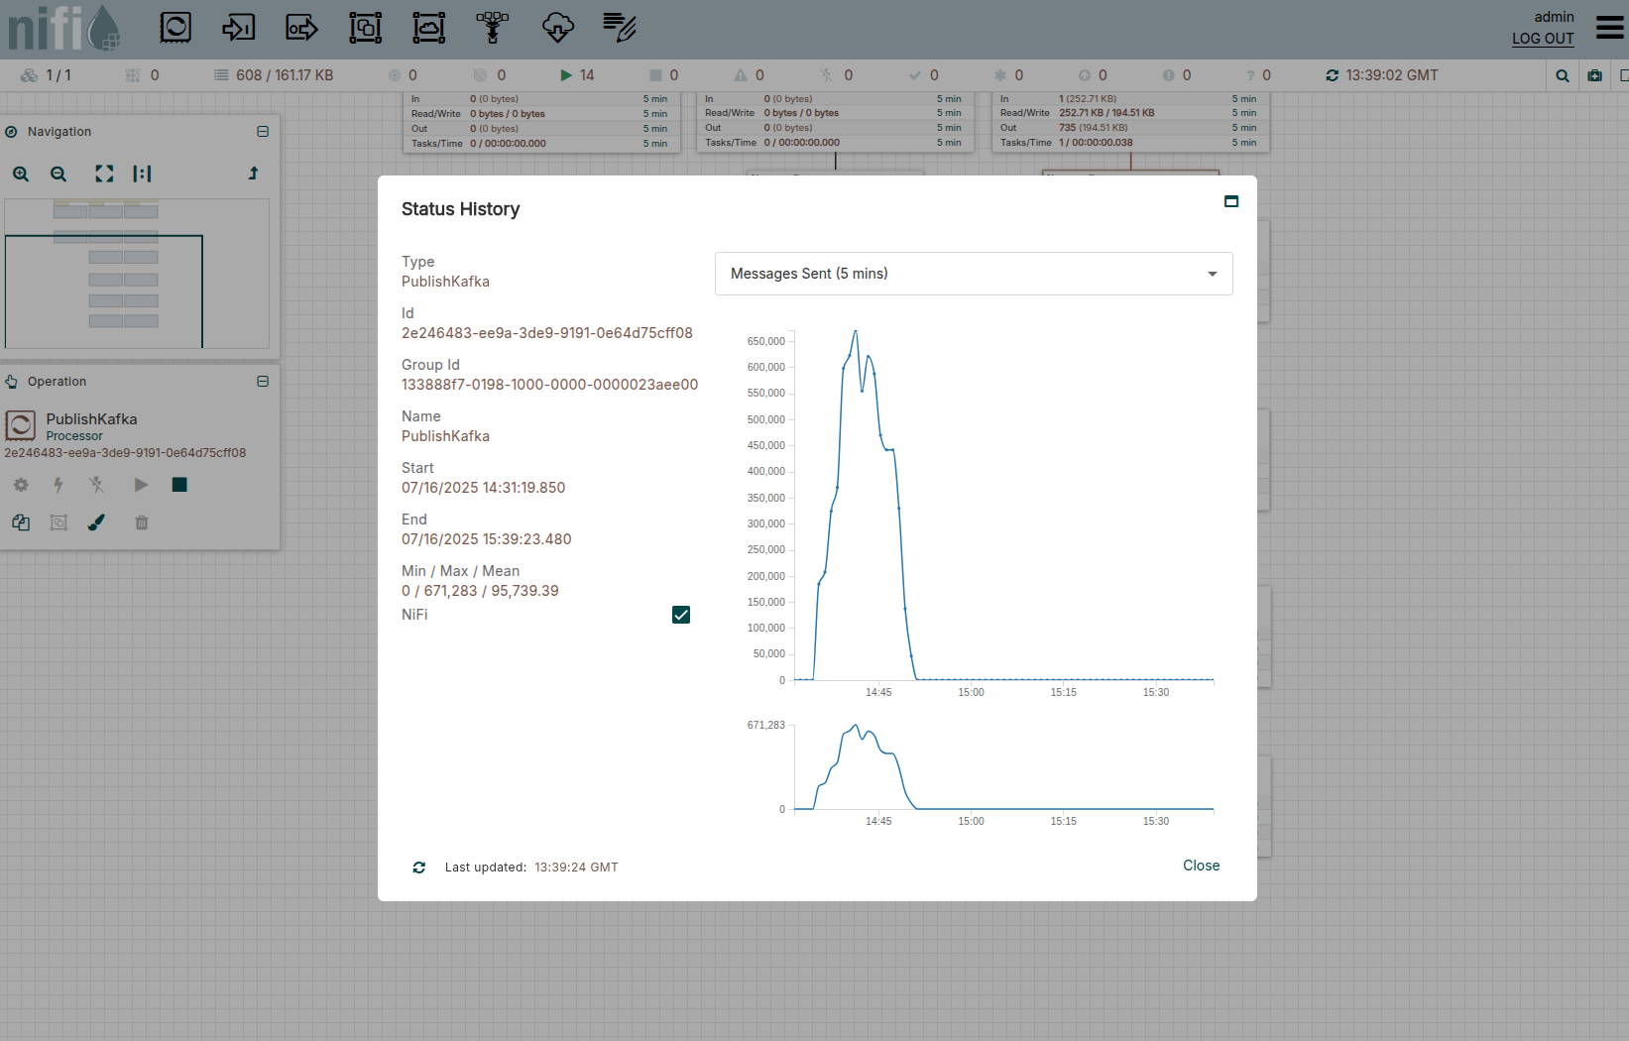Viewport: 1629px width, 1041px height.
Task: Refresh the status history data
Action: [x=419, y=867]
